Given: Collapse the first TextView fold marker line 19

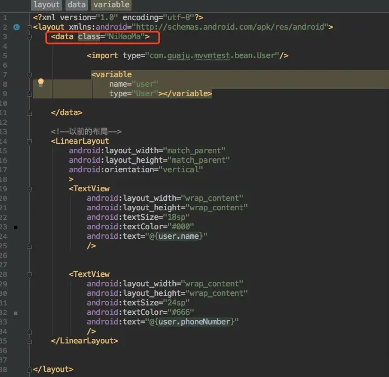Looking at the screenshot, I should 29,189.
